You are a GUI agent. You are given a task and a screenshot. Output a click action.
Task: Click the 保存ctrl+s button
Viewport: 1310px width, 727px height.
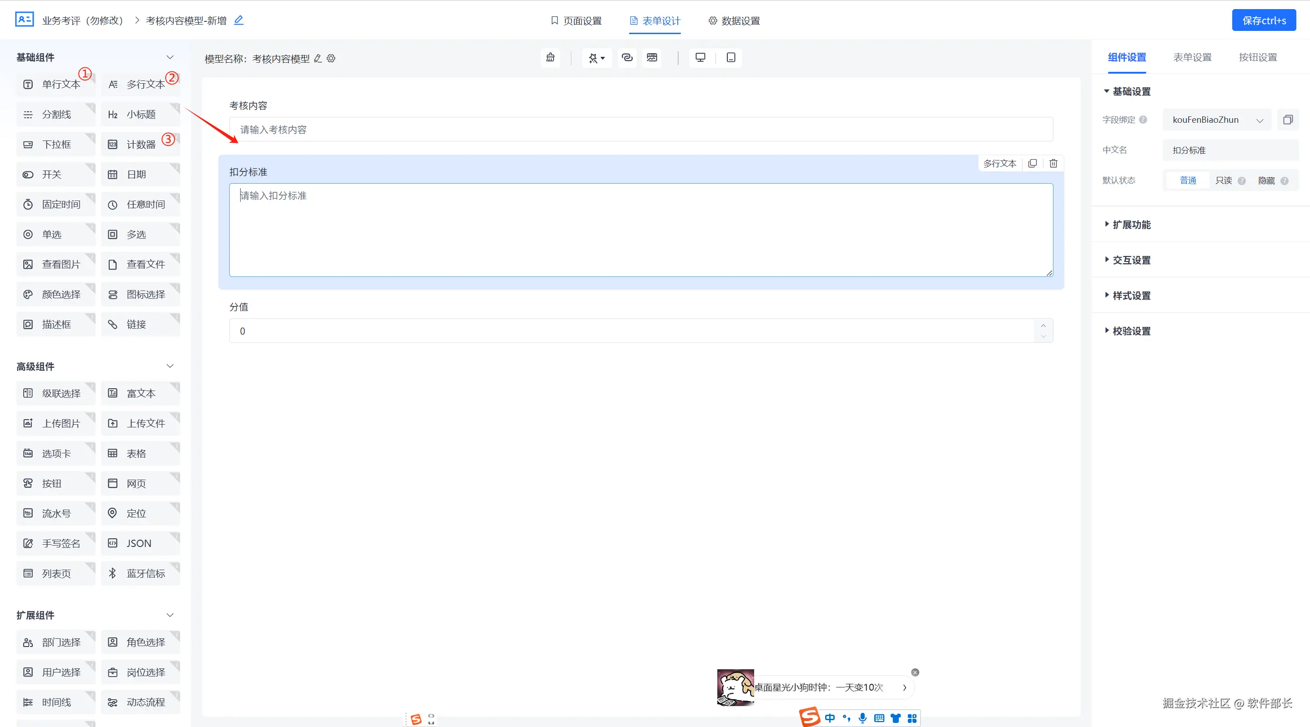click(1263, 20)
